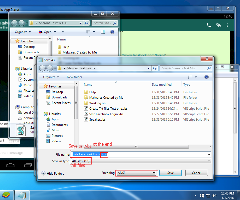Click phone call icon in chat app
This screenshot has width=240, height=200.
209,25
